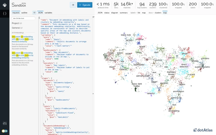This screenshot has width=216, height=135.
Task: Select the "detector" map label
Action: pos(151,93)
